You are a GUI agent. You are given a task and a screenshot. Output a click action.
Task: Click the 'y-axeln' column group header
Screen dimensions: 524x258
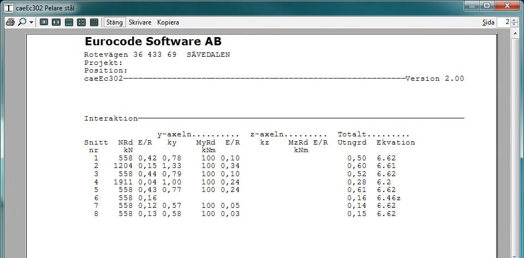pyautogui.click(x=175, y=135)
